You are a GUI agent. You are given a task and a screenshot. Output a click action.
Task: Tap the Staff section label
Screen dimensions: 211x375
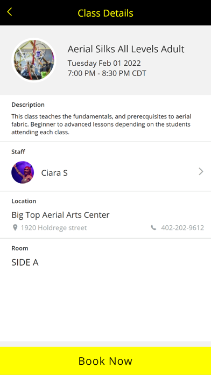18,151
